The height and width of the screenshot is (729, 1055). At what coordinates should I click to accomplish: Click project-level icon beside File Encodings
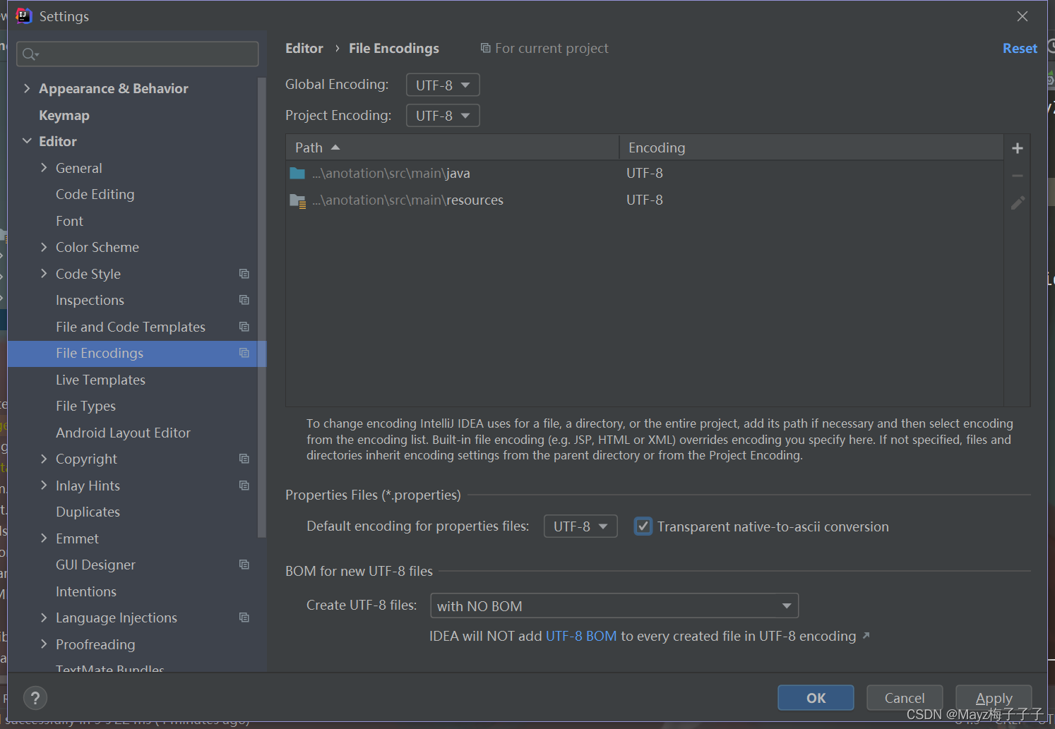pos(244,353)
